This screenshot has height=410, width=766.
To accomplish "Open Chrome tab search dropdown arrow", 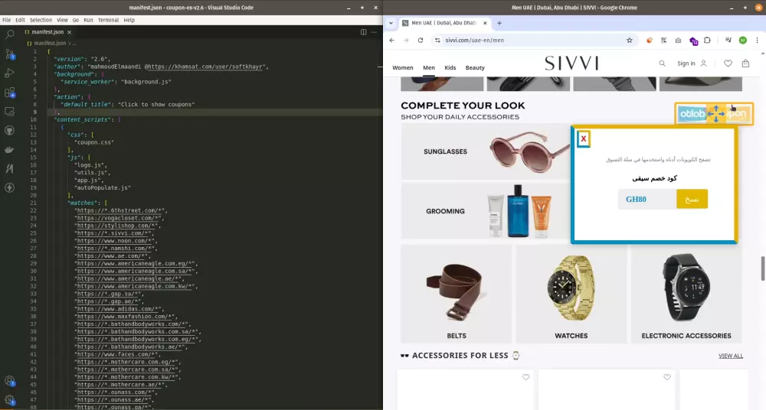I will [391, 23].
